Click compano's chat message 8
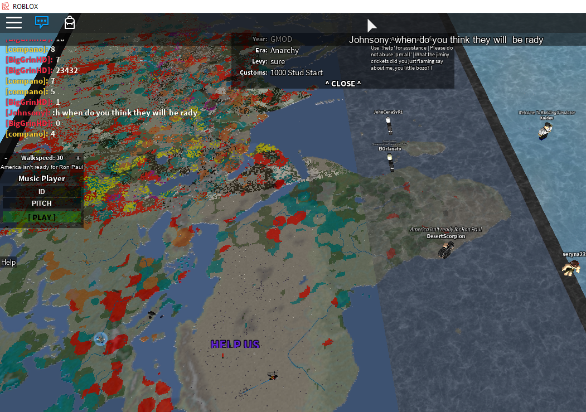This screenshot has width=586, height=412. (x=30, y=49)
